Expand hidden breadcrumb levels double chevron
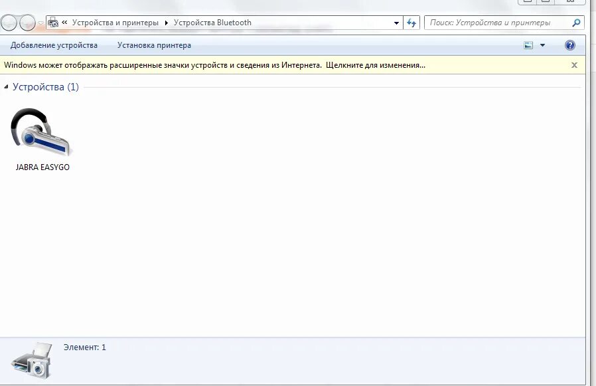The width and height of the screenshot is (596, 386). click(64, 23)
